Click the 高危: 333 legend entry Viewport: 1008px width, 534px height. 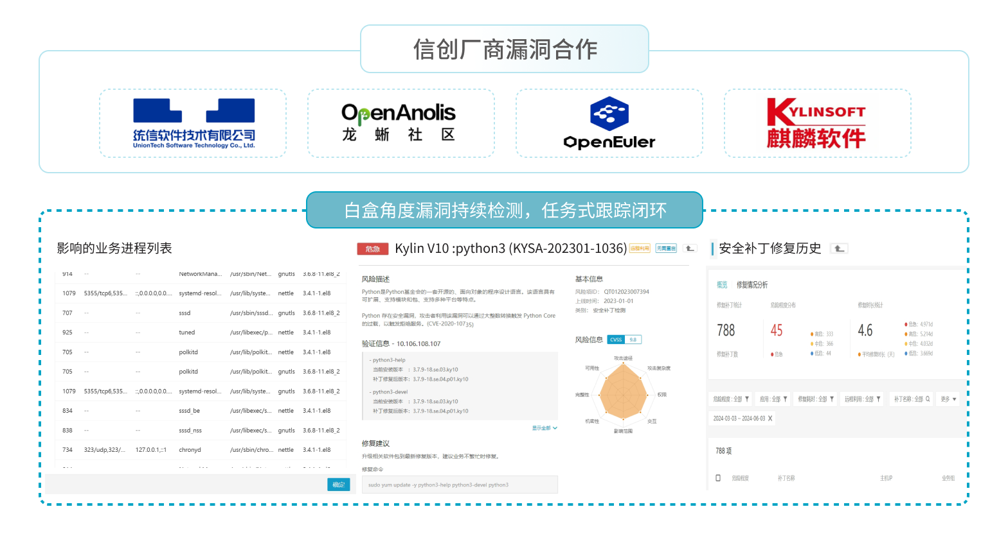click(x=822, y=334)
